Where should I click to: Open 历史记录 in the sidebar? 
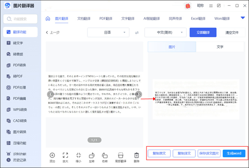pos(16,160)
